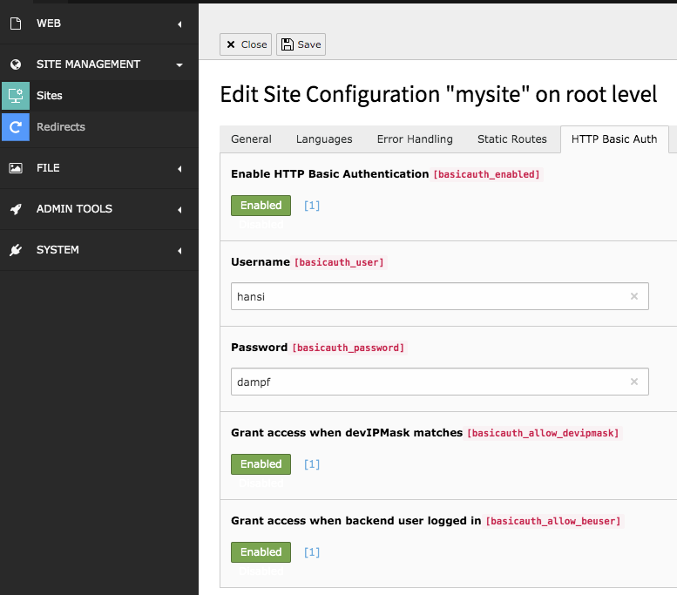Screen dimensions: 677x595
Task: Expand the Web menu section arrow
Action: tap(179, 24)
